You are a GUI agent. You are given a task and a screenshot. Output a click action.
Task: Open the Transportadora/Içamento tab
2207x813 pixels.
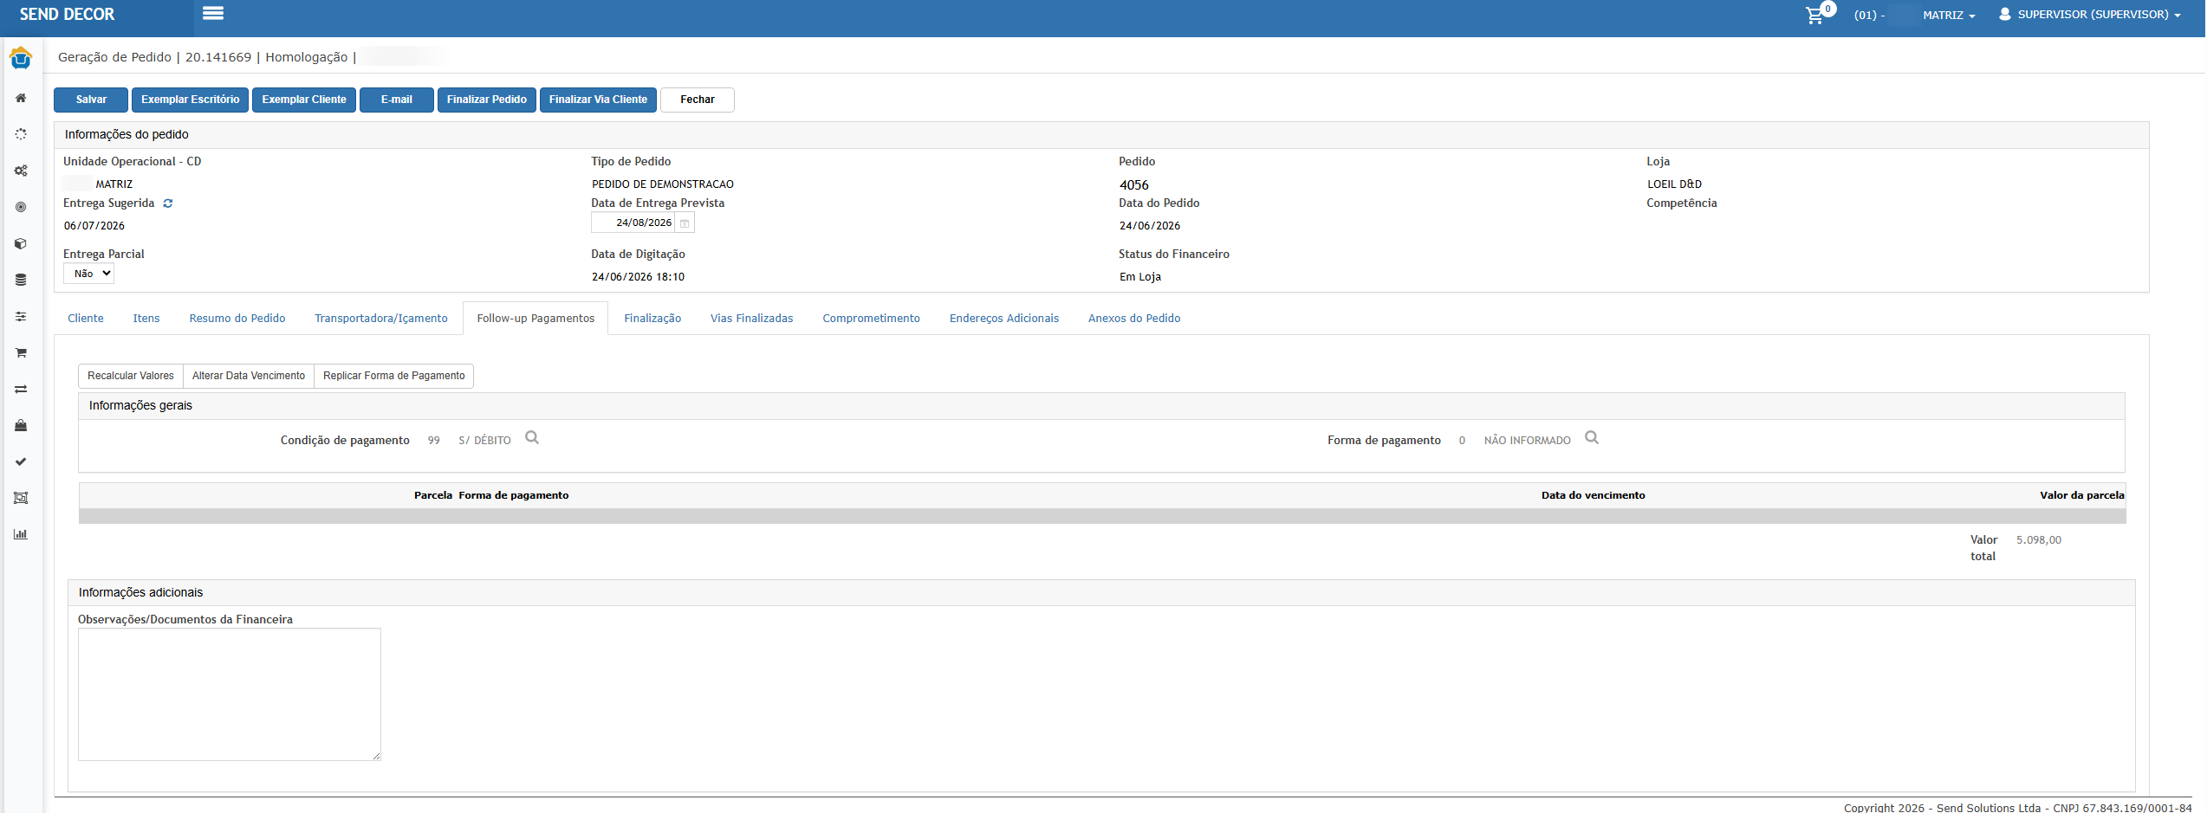coord(381,319)
